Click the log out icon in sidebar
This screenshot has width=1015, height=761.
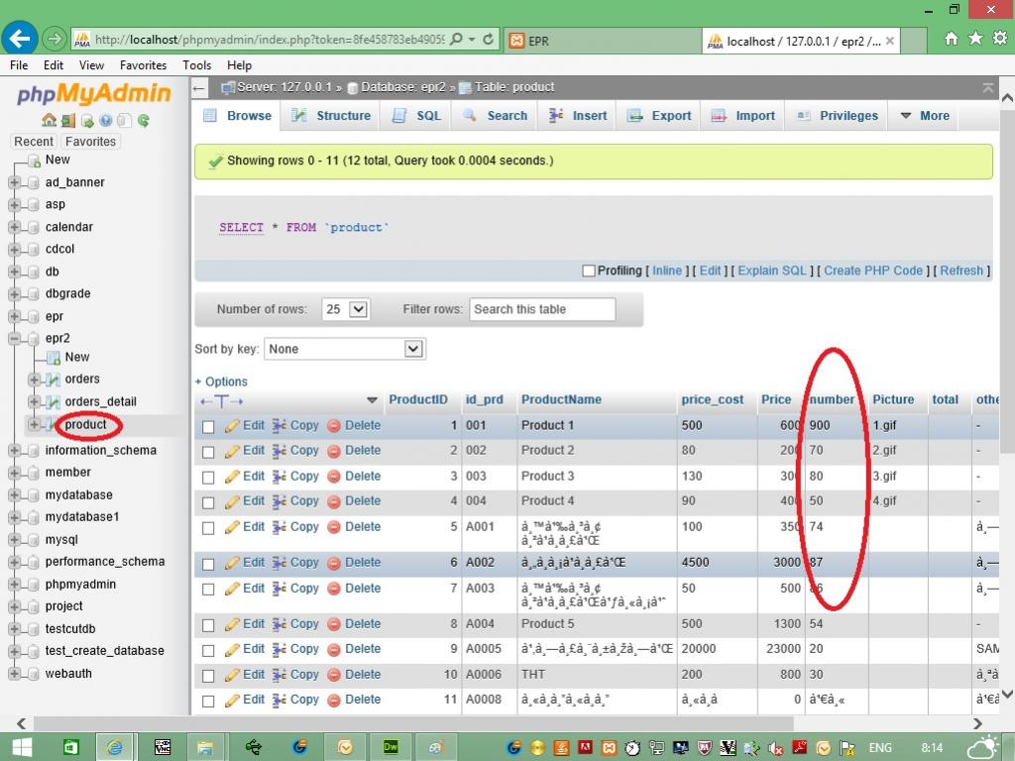(67, 121)
